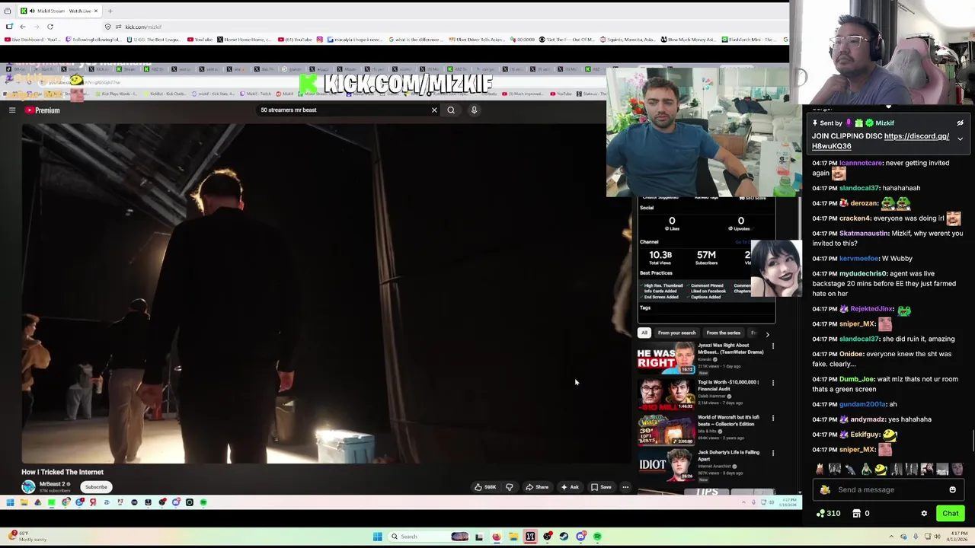Select the first emote in the quick emote row

tap(820, 470)
